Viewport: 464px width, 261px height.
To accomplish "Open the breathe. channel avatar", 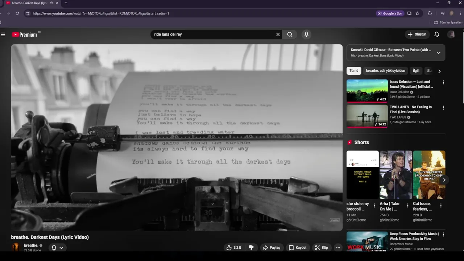I will point(16,247).
